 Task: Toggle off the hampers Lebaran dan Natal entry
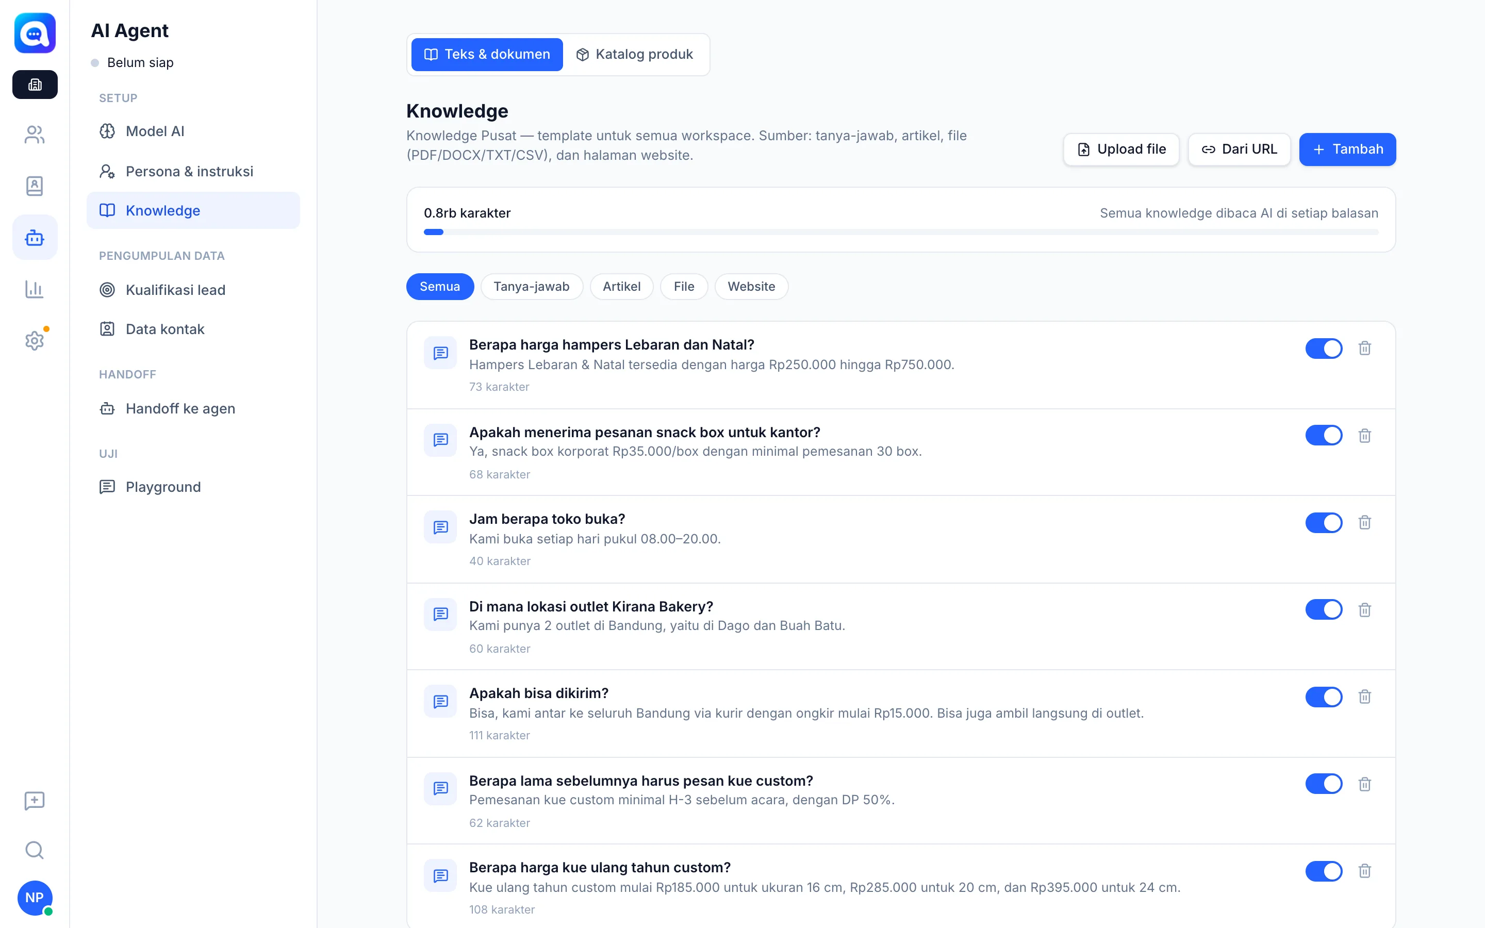(1324, 348)
